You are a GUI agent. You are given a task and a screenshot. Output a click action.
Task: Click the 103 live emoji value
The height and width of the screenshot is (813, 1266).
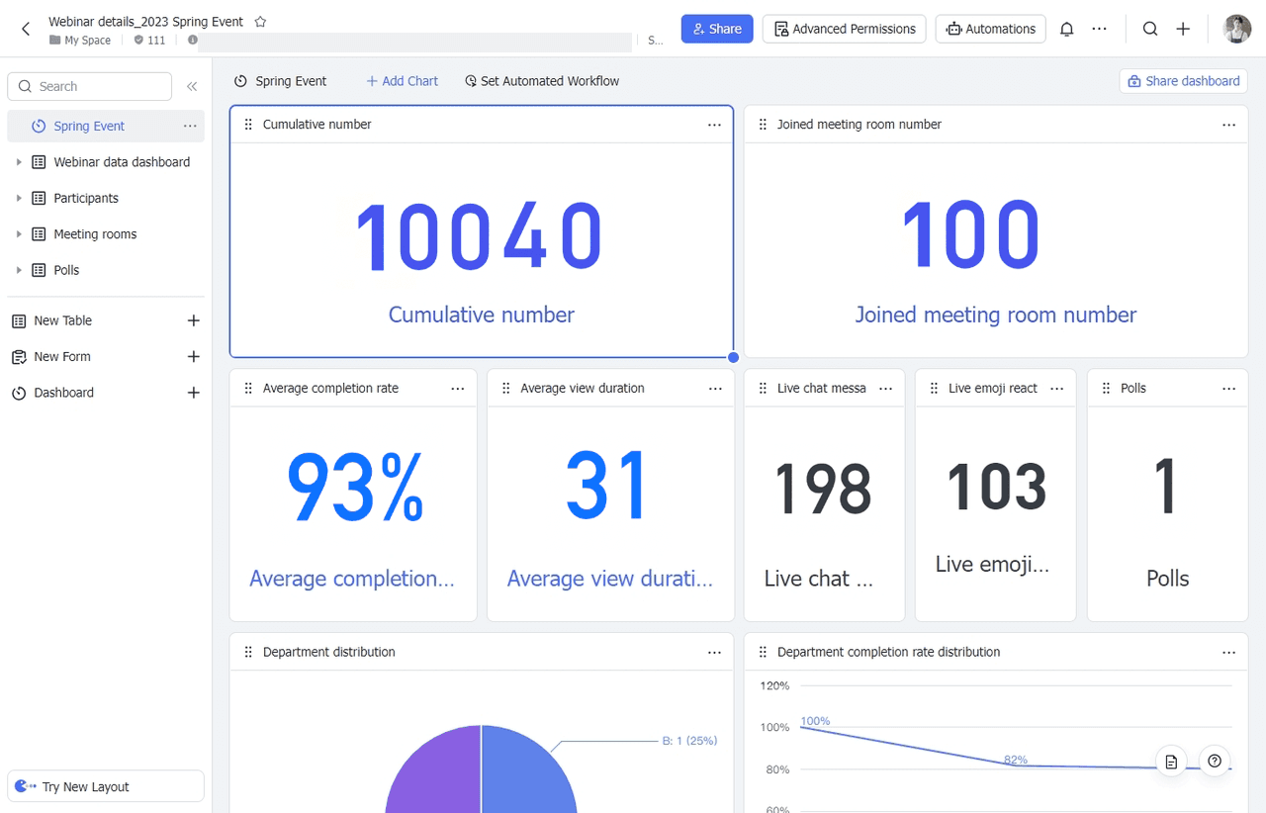(996, 486)
